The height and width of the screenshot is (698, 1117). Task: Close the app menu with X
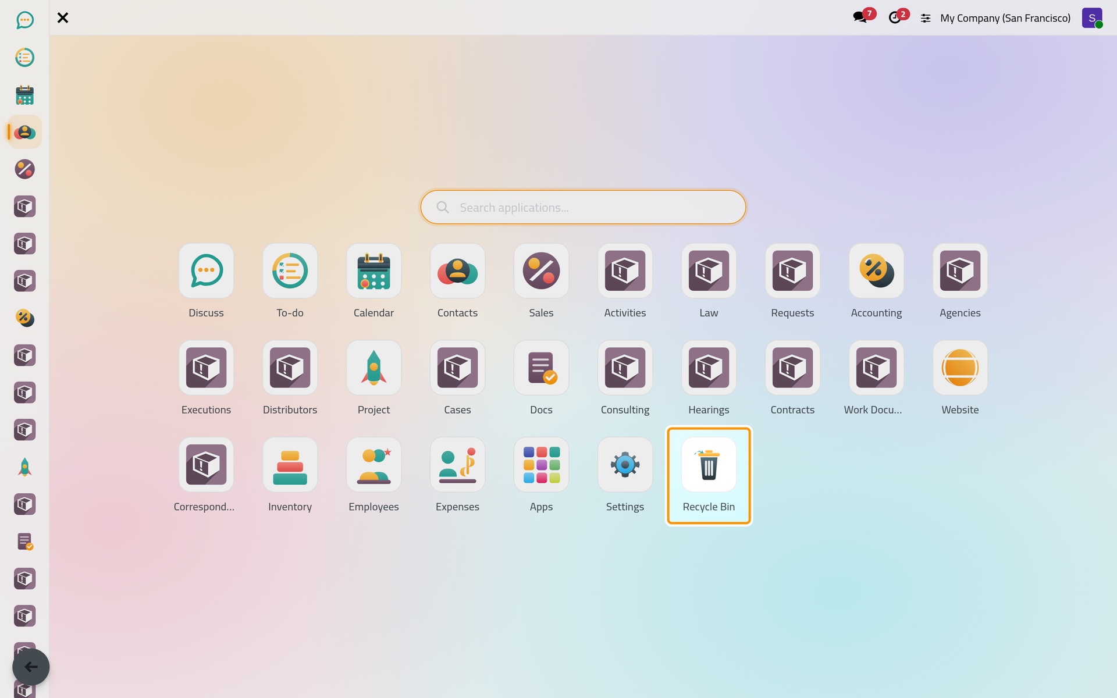pos(63,18)
